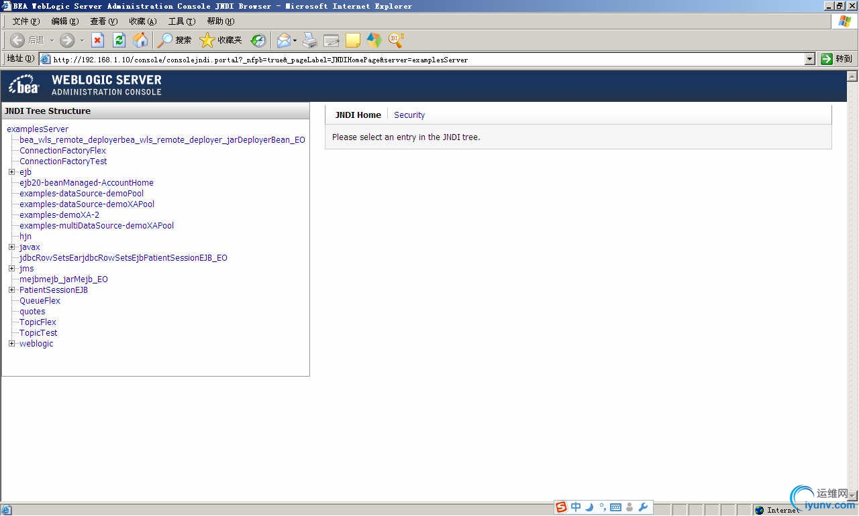Open examples-dataSource-demoPool entry
The image size is (859, 516).
pos(81,194)
